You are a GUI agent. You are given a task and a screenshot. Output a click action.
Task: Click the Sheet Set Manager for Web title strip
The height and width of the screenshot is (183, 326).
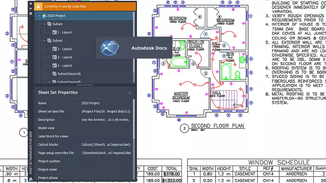click(x=31, y=153)
